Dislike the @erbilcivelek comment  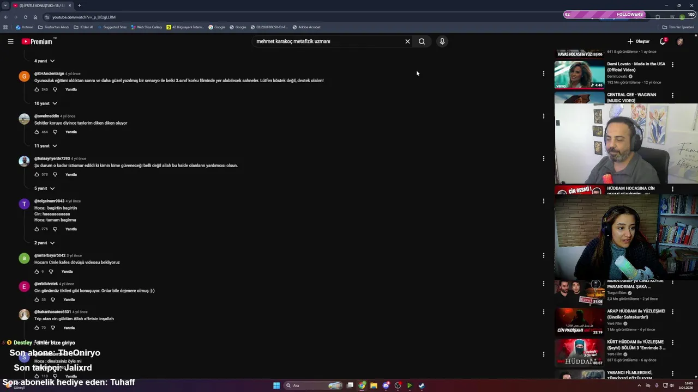[x=53, y=299]
